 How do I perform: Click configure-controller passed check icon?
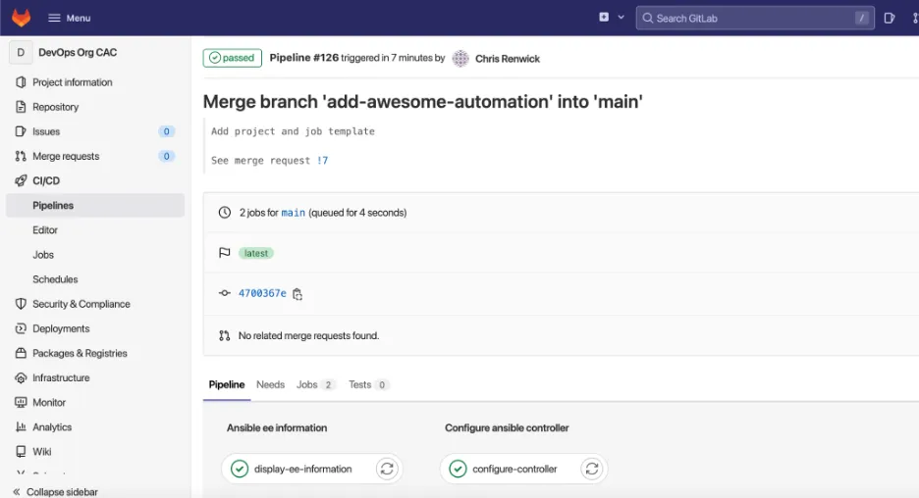coord(458,469)
